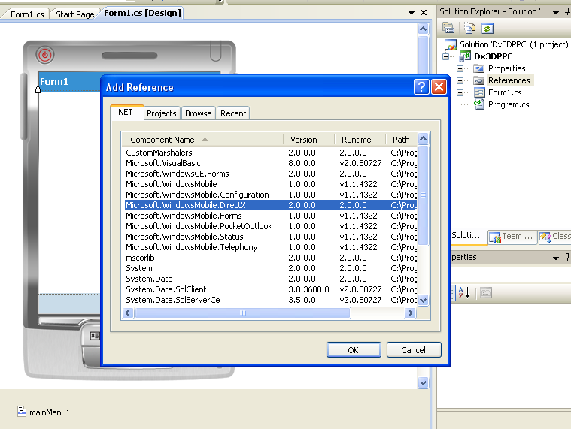Collapse the Dx3DPPC project node
Image resolution: width=571 pixels, height=429 pixels.
(445, 56)
